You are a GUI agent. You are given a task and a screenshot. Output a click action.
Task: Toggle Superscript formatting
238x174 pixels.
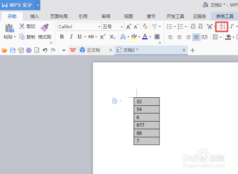pyautogui.click(x=103, y=37)
